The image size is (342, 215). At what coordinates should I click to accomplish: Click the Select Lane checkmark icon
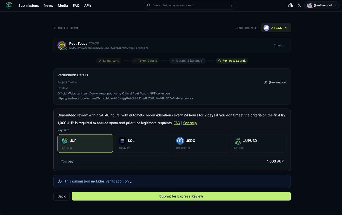[x=100, y=61]
